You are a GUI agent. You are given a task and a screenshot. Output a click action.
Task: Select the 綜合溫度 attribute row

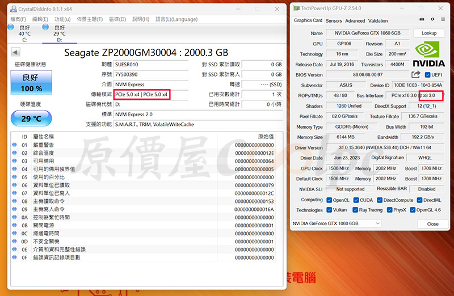(x=144, y=153)
